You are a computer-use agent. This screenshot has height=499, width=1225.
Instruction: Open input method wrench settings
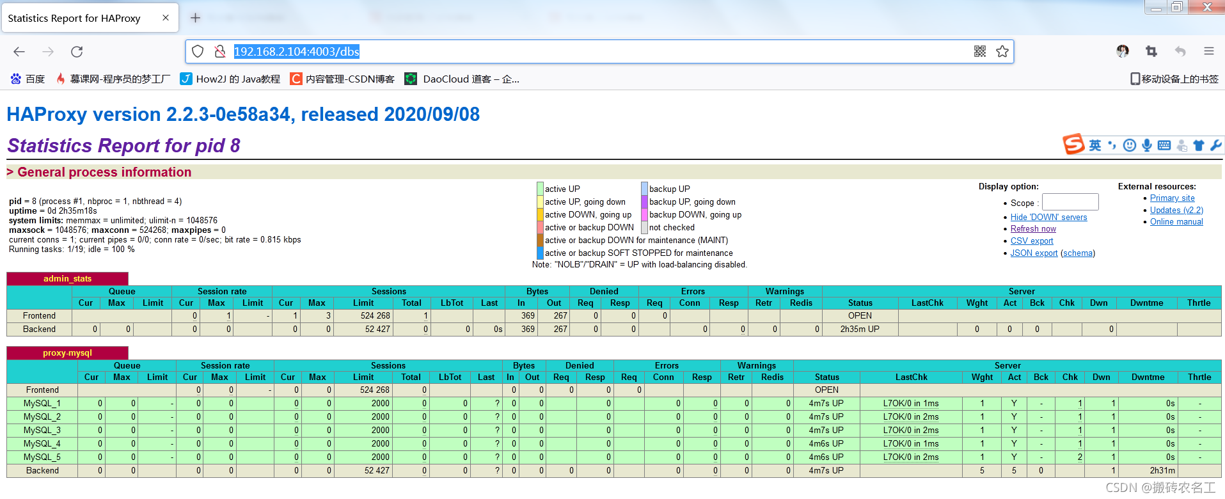(x=1215, y=145)
